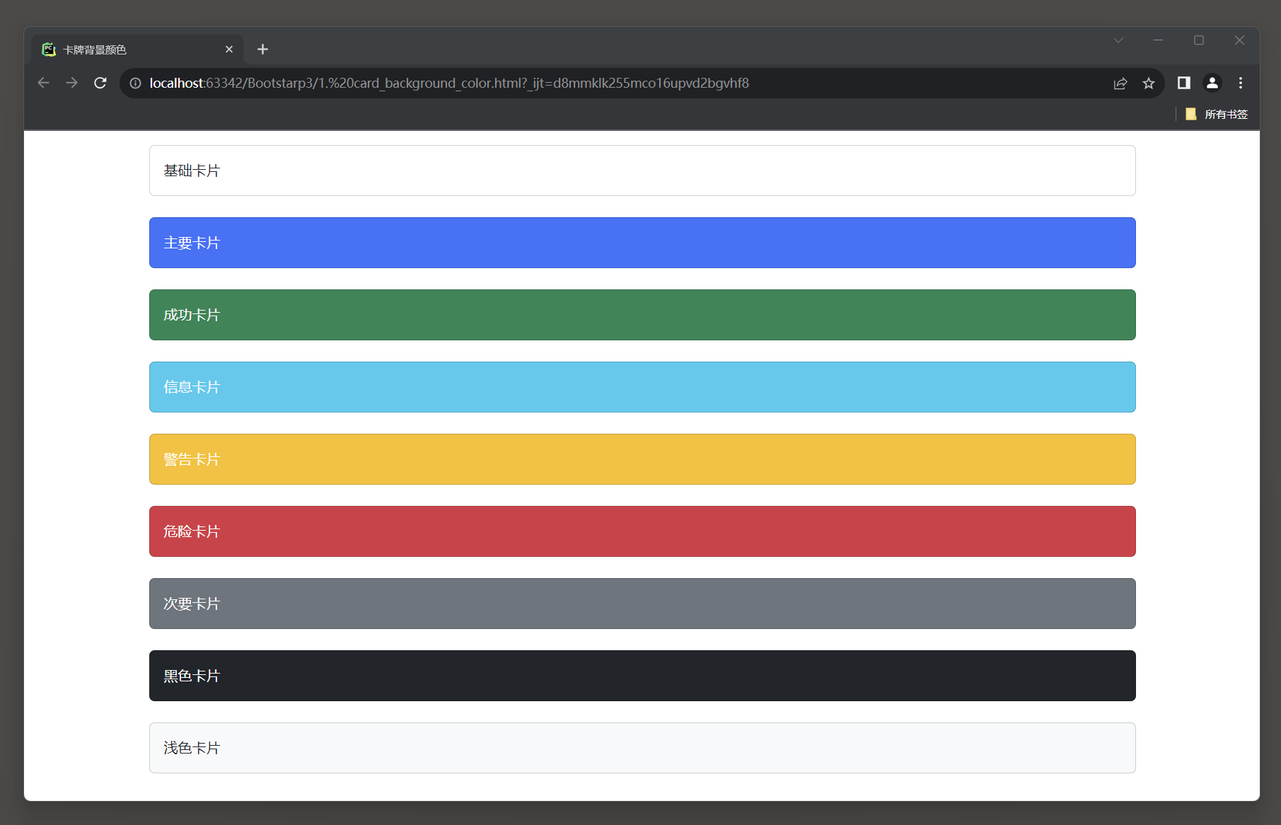Viewport: 1281px width, 825px height.
Task: Expand the tab search dropdown
Action: pyautogui.click(x=1118, y=40)
